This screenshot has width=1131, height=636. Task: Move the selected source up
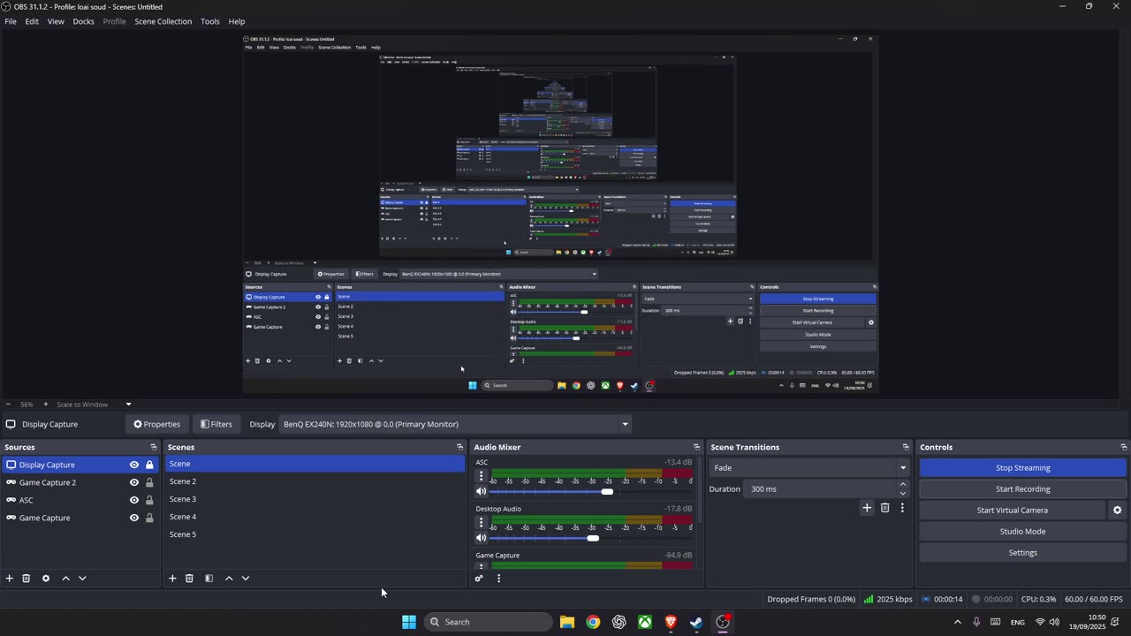65,579
